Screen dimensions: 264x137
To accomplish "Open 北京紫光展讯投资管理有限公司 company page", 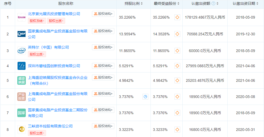I will point(54,14).
